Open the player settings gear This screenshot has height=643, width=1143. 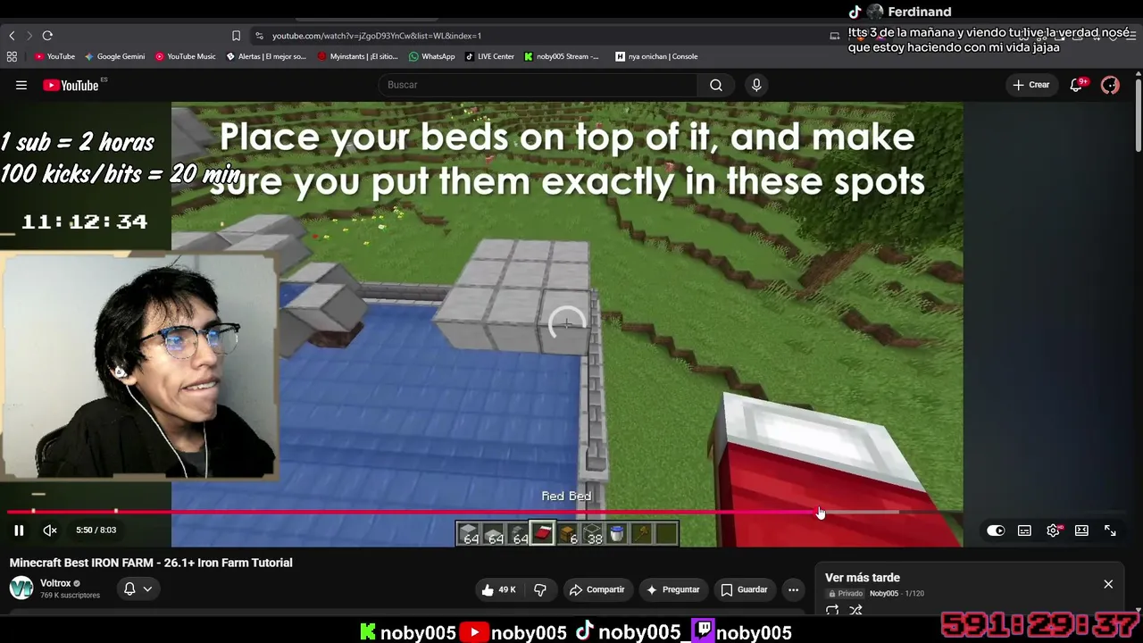point(1054,530)
